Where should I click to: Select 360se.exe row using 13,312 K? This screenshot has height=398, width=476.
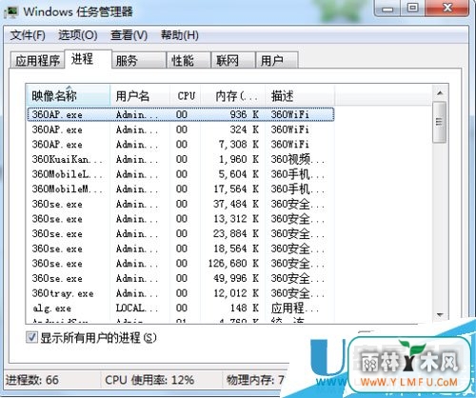coord(181,219)
